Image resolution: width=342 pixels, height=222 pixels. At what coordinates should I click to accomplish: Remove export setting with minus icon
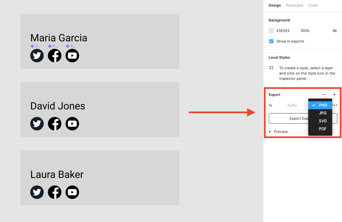[324, 95]
